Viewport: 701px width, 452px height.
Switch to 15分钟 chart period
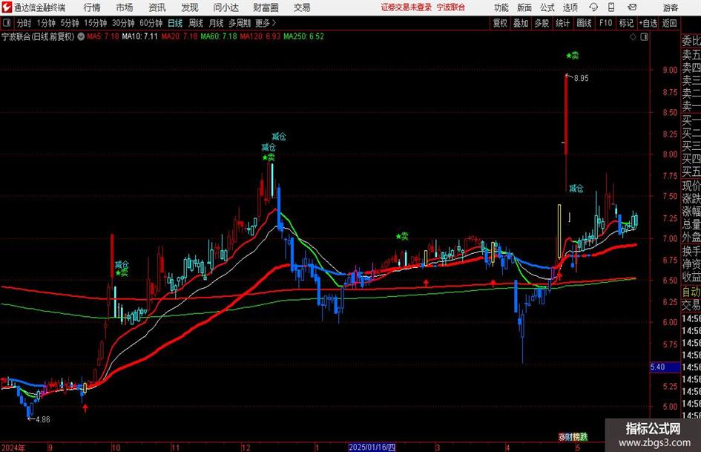[96, 23]
